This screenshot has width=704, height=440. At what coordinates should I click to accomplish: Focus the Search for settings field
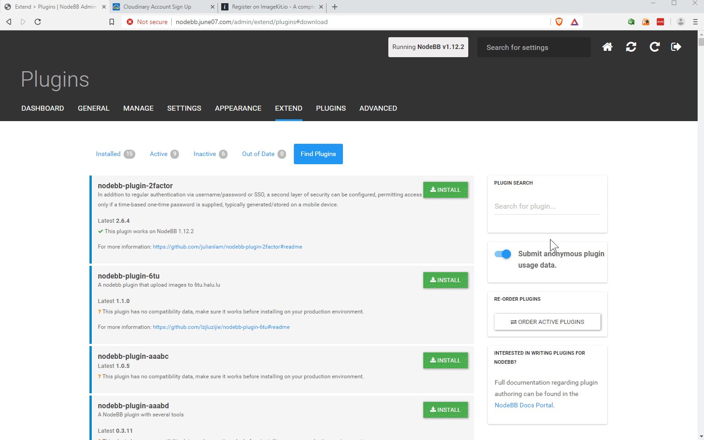click(534, 47)
